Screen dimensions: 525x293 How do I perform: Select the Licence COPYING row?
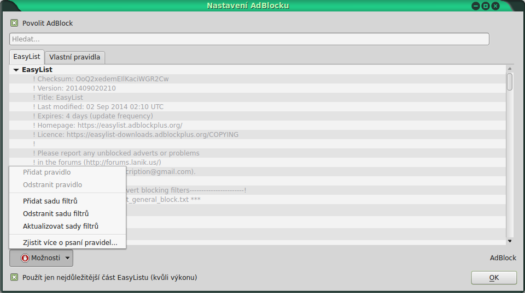(x=258, y=135)
